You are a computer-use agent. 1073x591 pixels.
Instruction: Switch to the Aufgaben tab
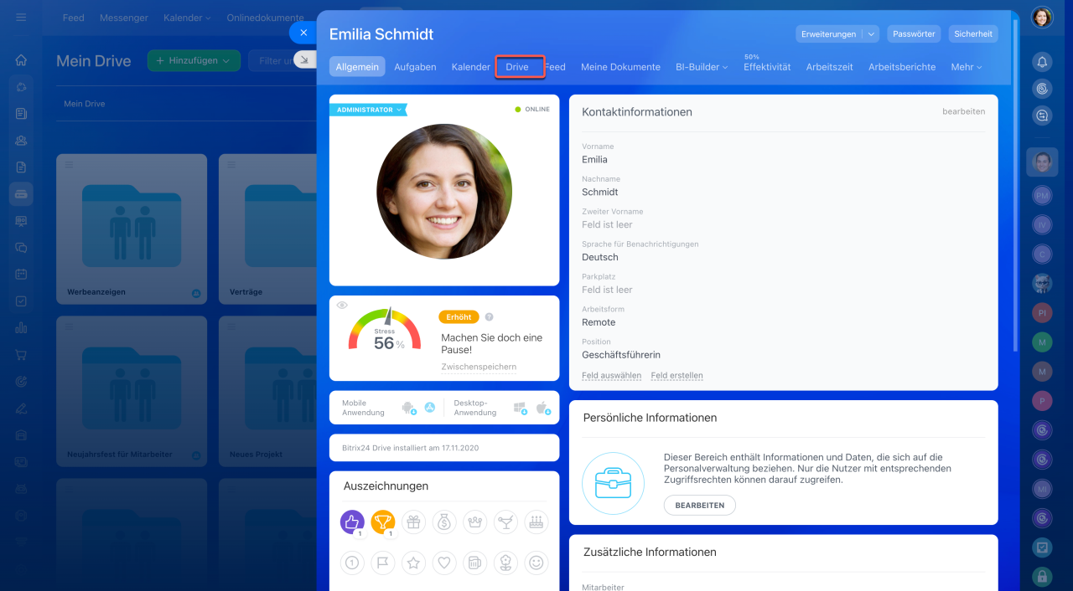(x=415, y=67)
